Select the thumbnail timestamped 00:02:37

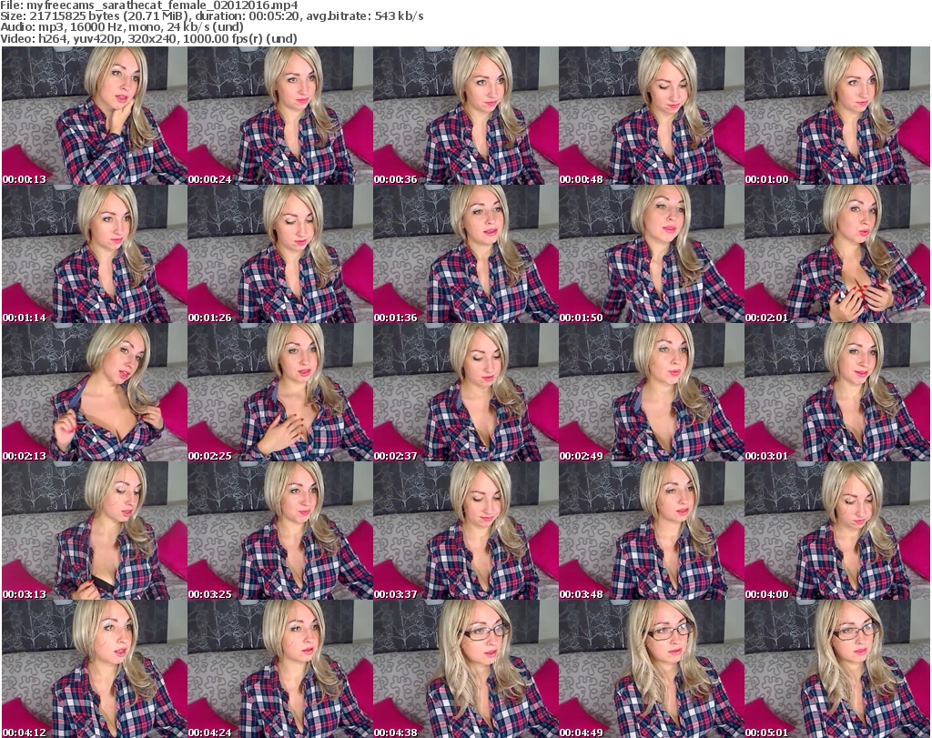click(x=465, y=392)
